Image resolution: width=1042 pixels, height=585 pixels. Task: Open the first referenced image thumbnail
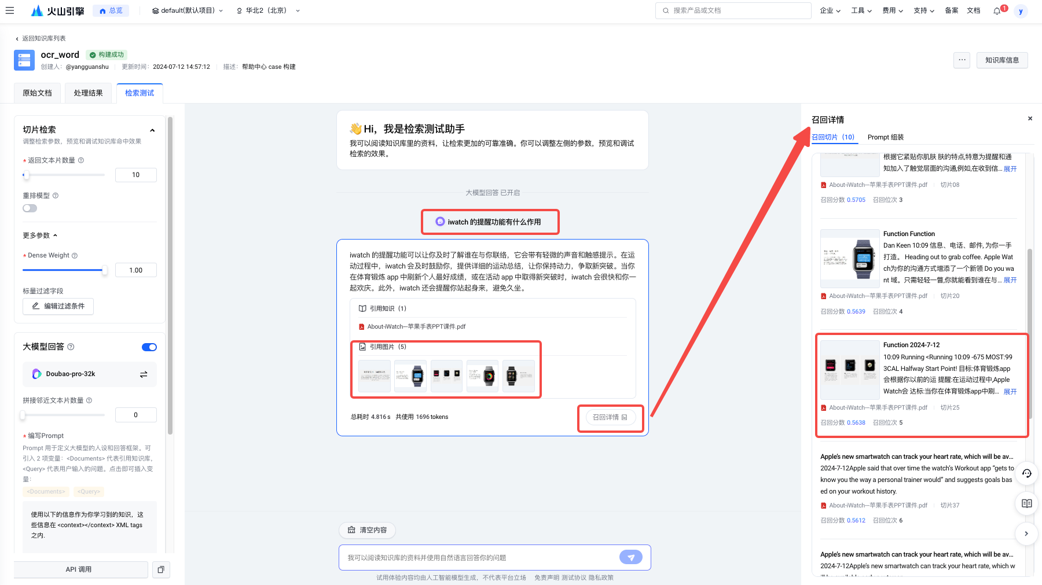point(375,376)
